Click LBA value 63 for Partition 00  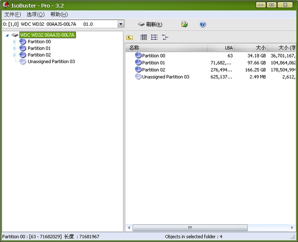tap(230, 56)
